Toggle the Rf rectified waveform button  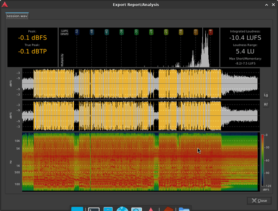coord(266,105)
